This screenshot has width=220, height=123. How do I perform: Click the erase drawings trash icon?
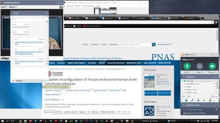tap(210, 100)
